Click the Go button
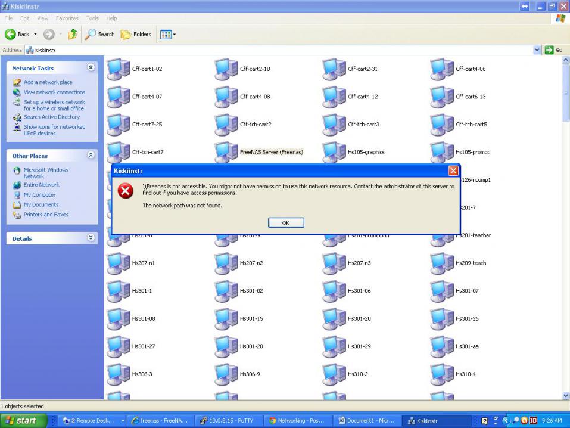This screenshot has height=428, width=570. pos(554,50)
